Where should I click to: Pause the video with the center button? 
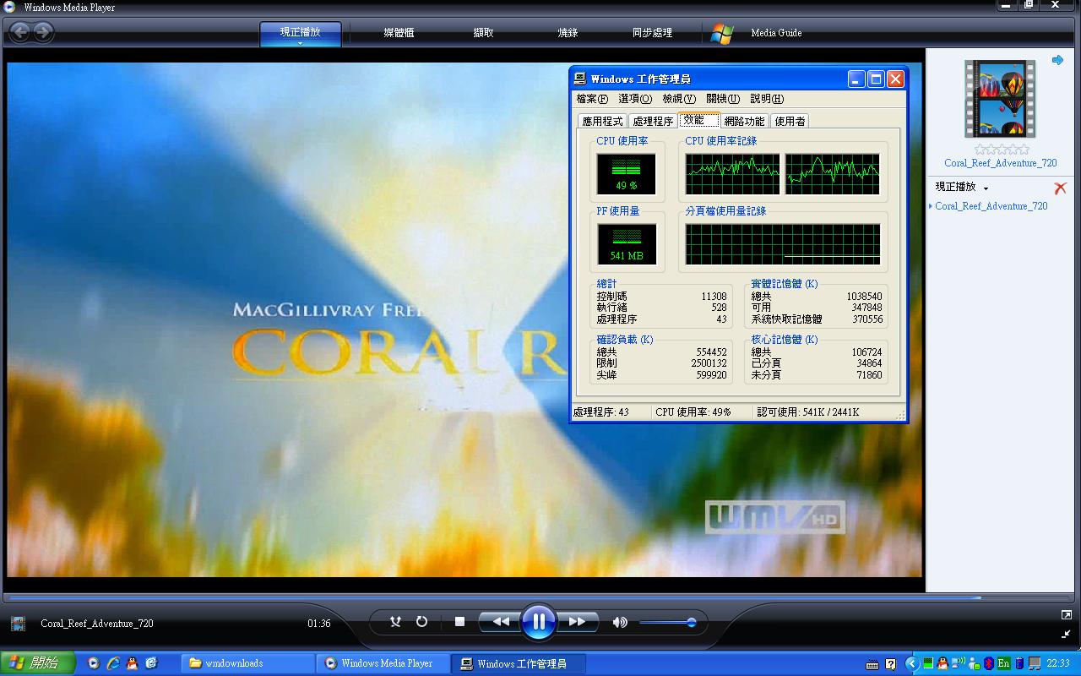(x=538, y=622)
